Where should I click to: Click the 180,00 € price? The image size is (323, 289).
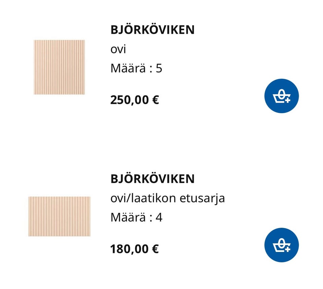click(135, 249)
